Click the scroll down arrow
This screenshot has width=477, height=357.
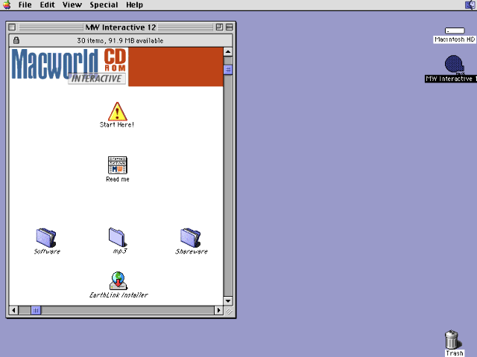point(228,300)
